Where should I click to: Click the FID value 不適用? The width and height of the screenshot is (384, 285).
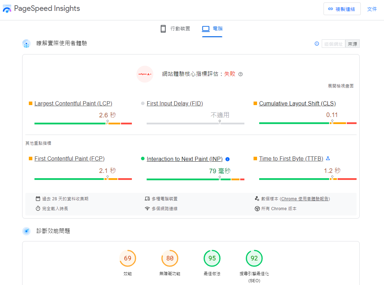coord(220,115)
